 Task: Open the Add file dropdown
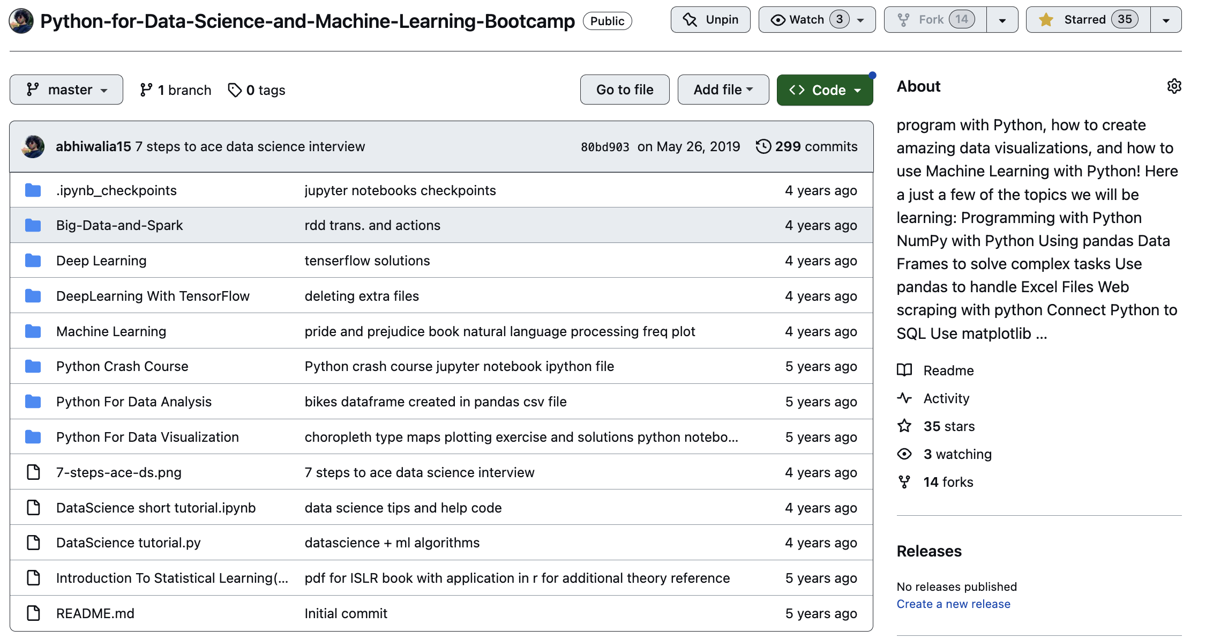coord(723,90)
